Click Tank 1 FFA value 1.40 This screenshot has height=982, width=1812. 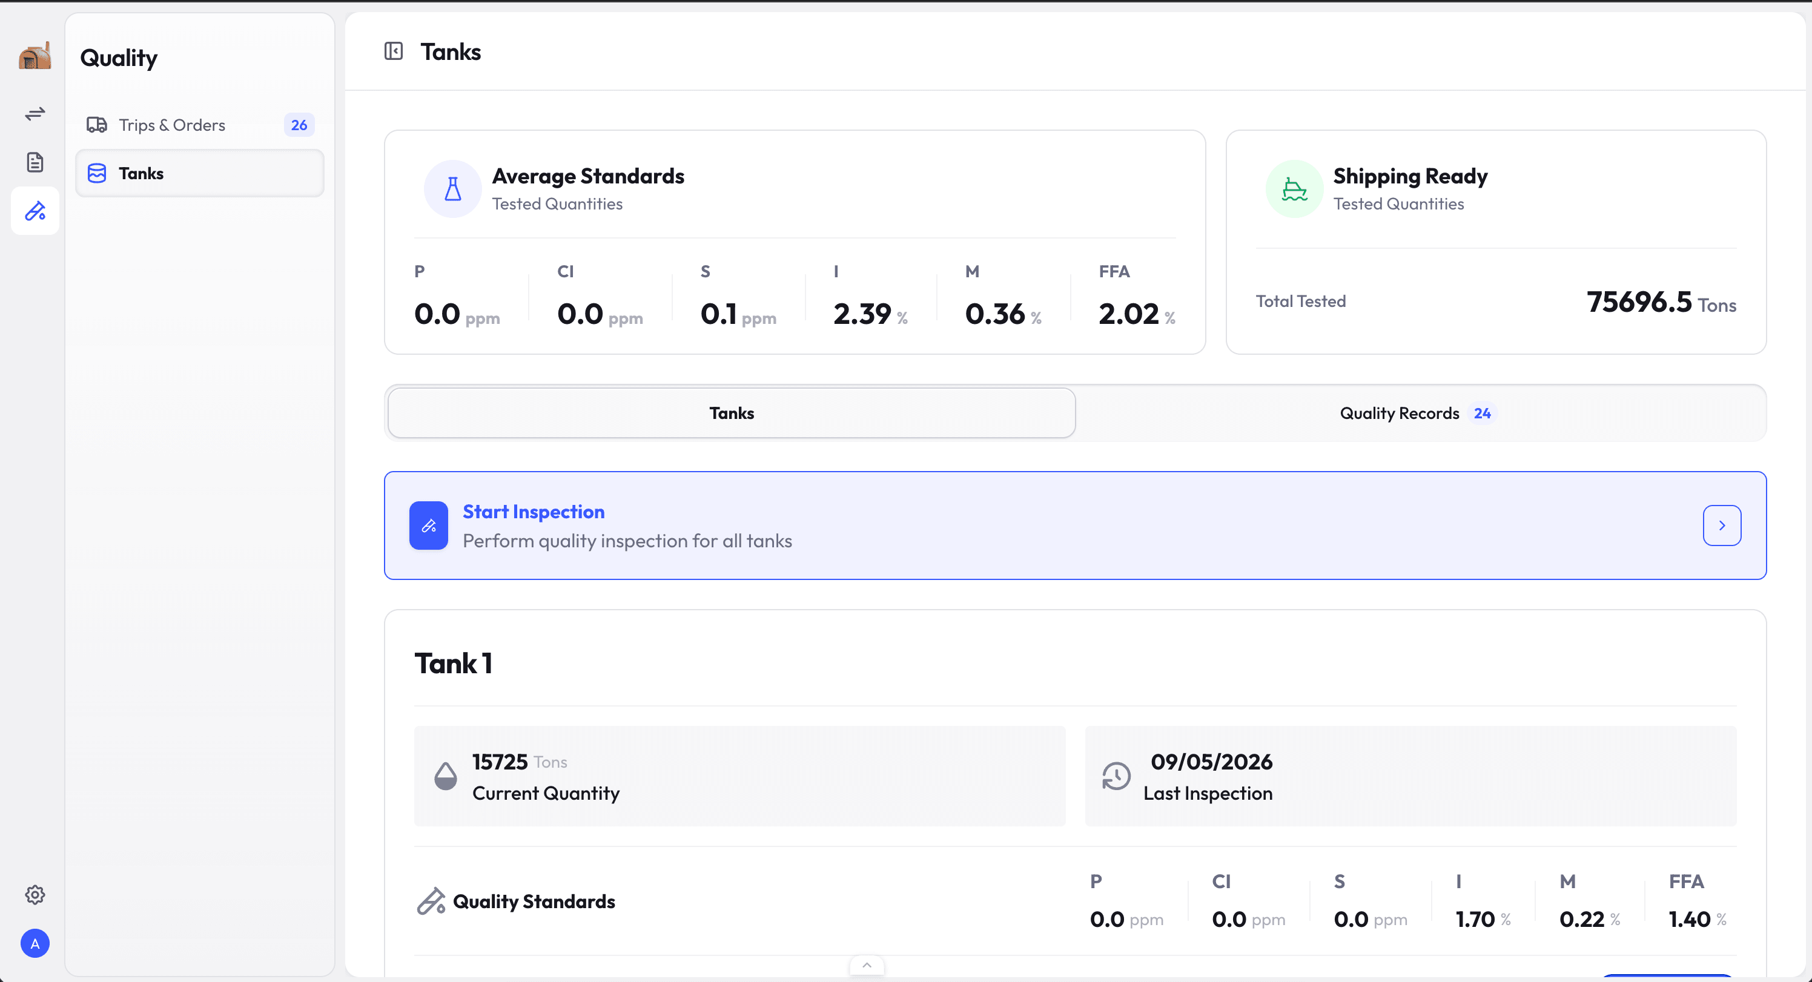(x=1690, y=920)
